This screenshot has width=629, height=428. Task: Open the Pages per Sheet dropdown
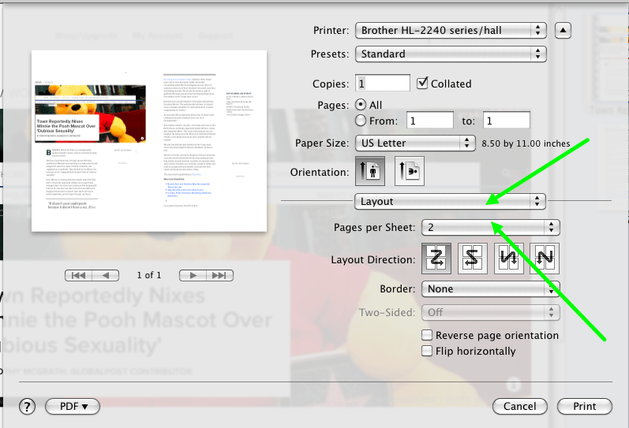[x=491, y=228]
